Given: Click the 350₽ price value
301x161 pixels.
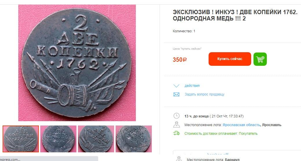Looking at the screenshot, I should tap(180, 60).
